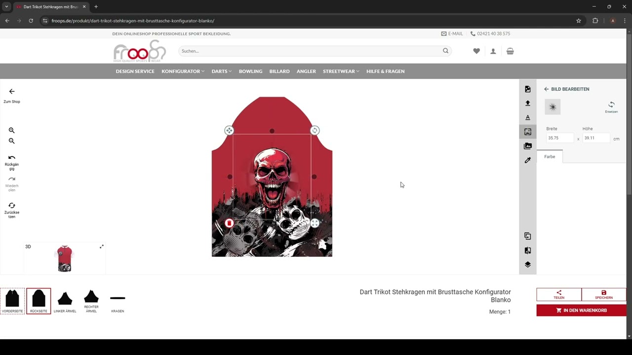Zoom out of the jersey canvas
The height and width of the screenshot is (355, 632).
pyautogui.click(x=11, y=141)
